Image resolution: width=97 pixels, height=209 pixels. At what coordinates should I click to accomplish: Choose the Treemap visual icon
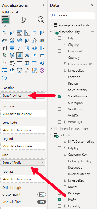pos(42,48)
